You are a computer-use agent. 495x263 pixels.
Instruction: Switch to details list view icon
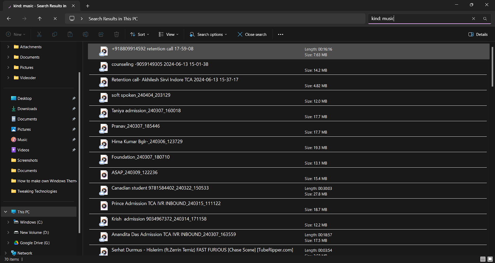[x=483, y=259]
